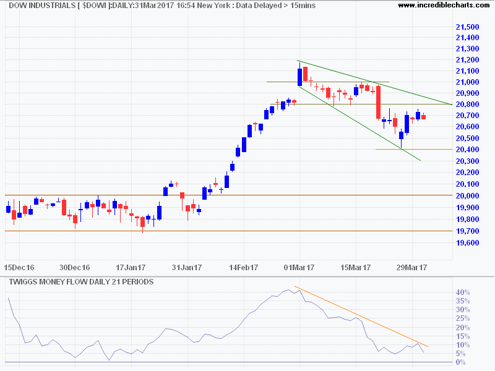Viewport: 495px width, 371px height.
Task: Click the 19,600 price axis label
Action: pos(468,242)
